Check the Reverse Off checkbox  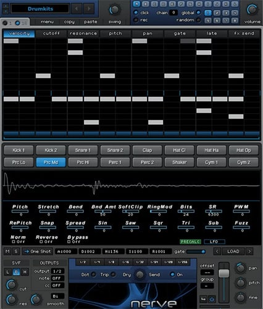point(41,242)
